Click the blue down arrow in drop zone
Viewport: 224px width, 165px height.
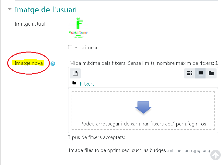(x=143, y=107)
